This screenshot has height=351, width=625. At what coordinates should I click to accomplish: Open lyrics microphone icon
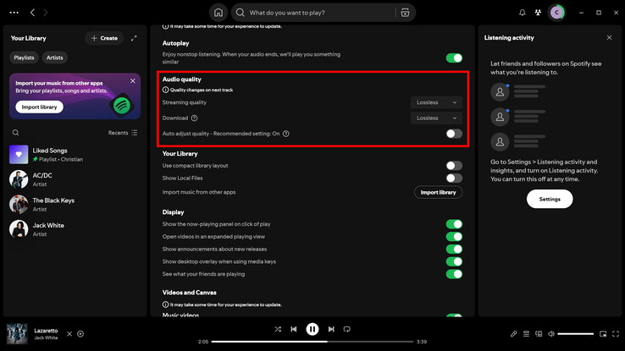click(x=513, y=334)
